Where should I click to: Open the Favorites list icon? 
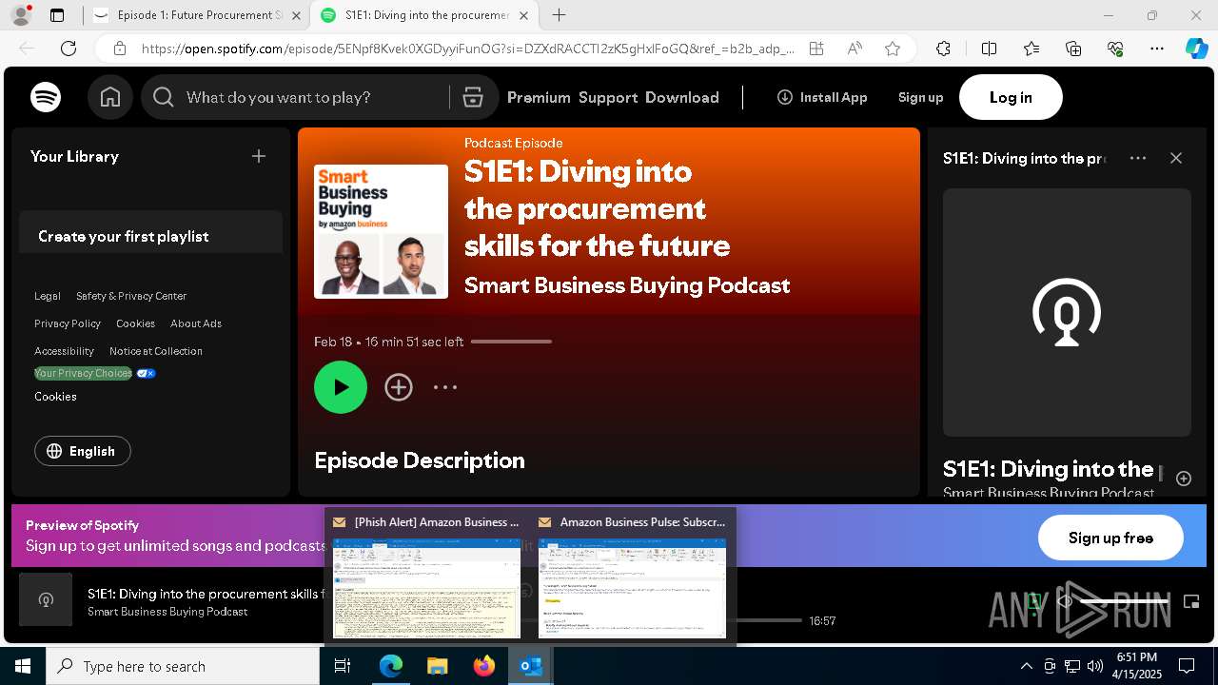tap(1031, 49)
